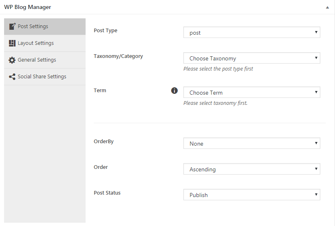Click the info icon next to Term

click(174, 91)
